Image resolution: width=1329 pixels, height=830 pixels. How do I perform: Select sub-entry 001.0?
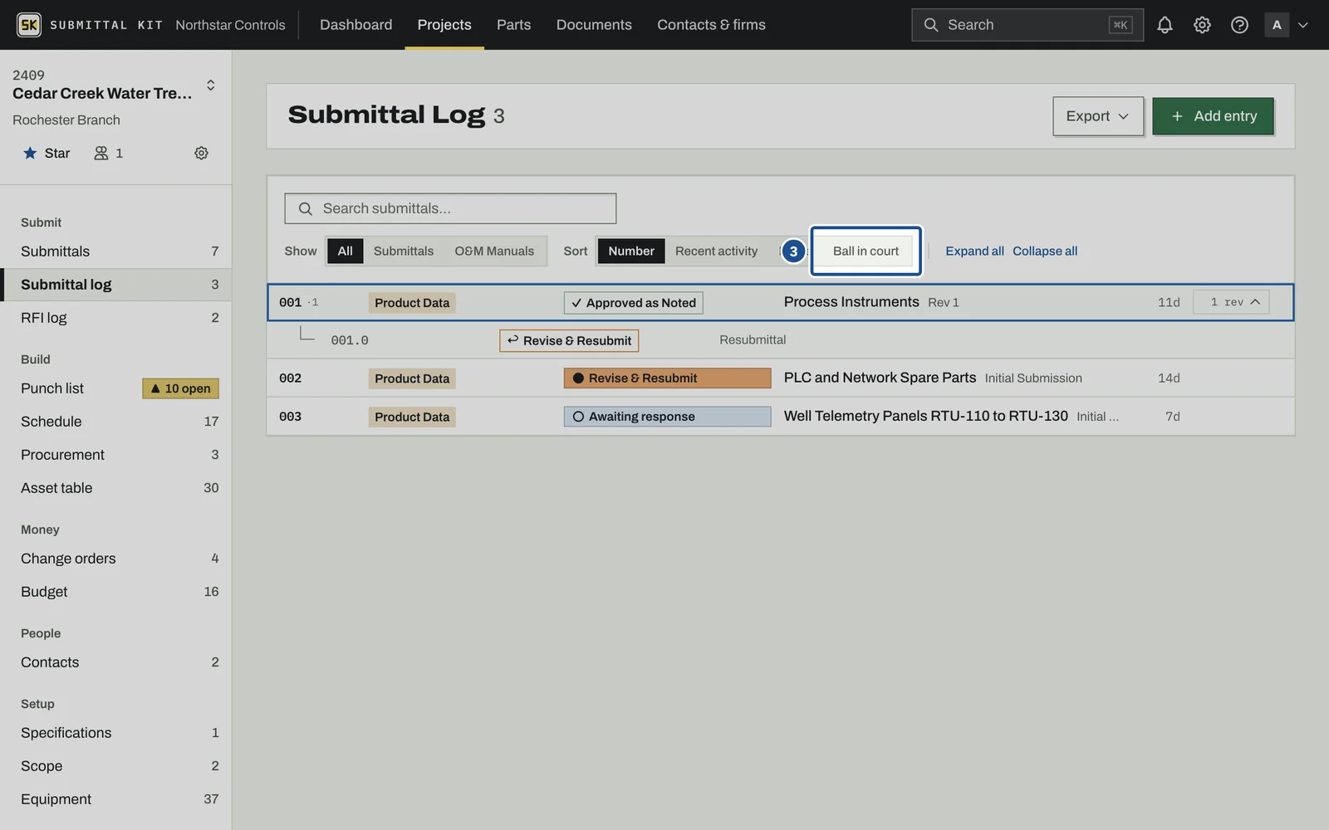pos(350,340)
